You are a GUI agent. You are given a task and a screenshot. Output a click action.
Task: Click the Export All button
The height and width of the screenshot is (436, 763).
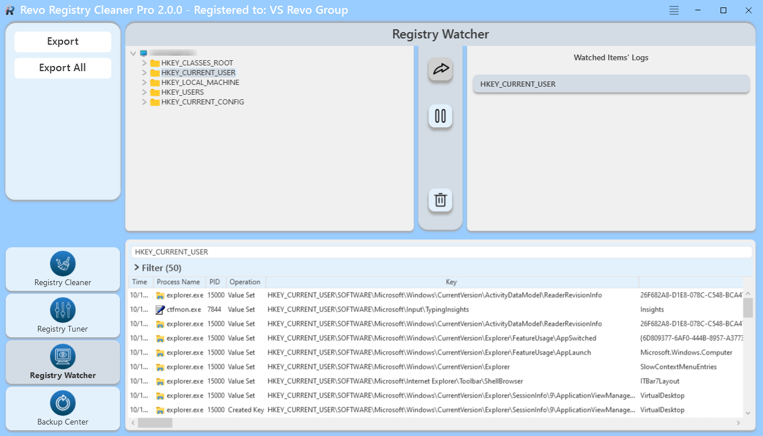(x=63, y=68)
